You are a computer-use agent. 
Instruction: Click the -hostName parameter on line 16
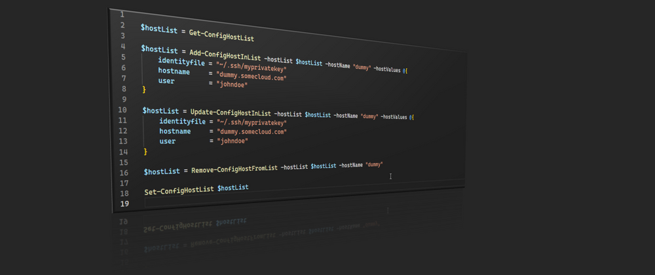point(351,166)
